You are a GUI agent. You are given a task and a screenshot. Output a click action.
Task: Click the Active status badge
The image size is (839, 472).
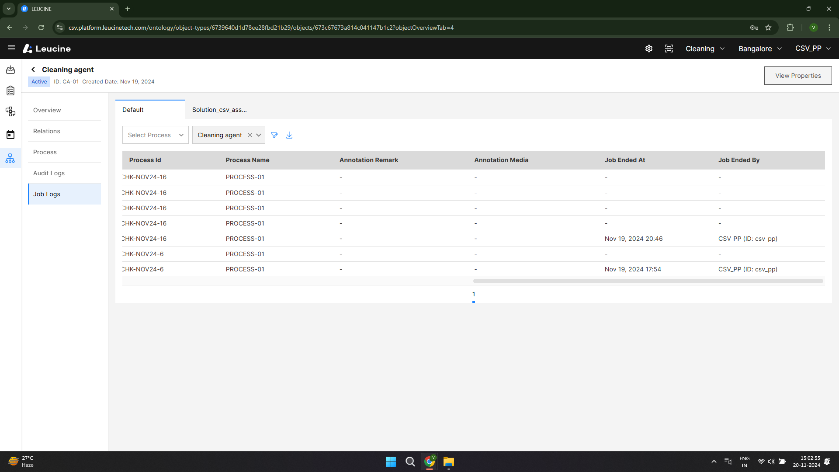[x=39, y=82]
